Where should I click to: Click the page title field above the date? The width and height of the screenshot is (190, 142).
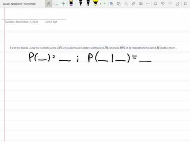click(34, 17)
